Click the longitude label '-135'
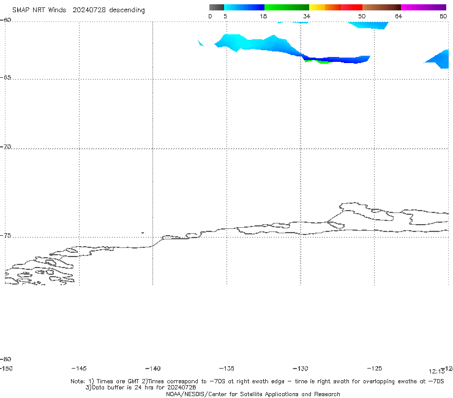Viewport: 453px width, 398px height. click(226, 368)
